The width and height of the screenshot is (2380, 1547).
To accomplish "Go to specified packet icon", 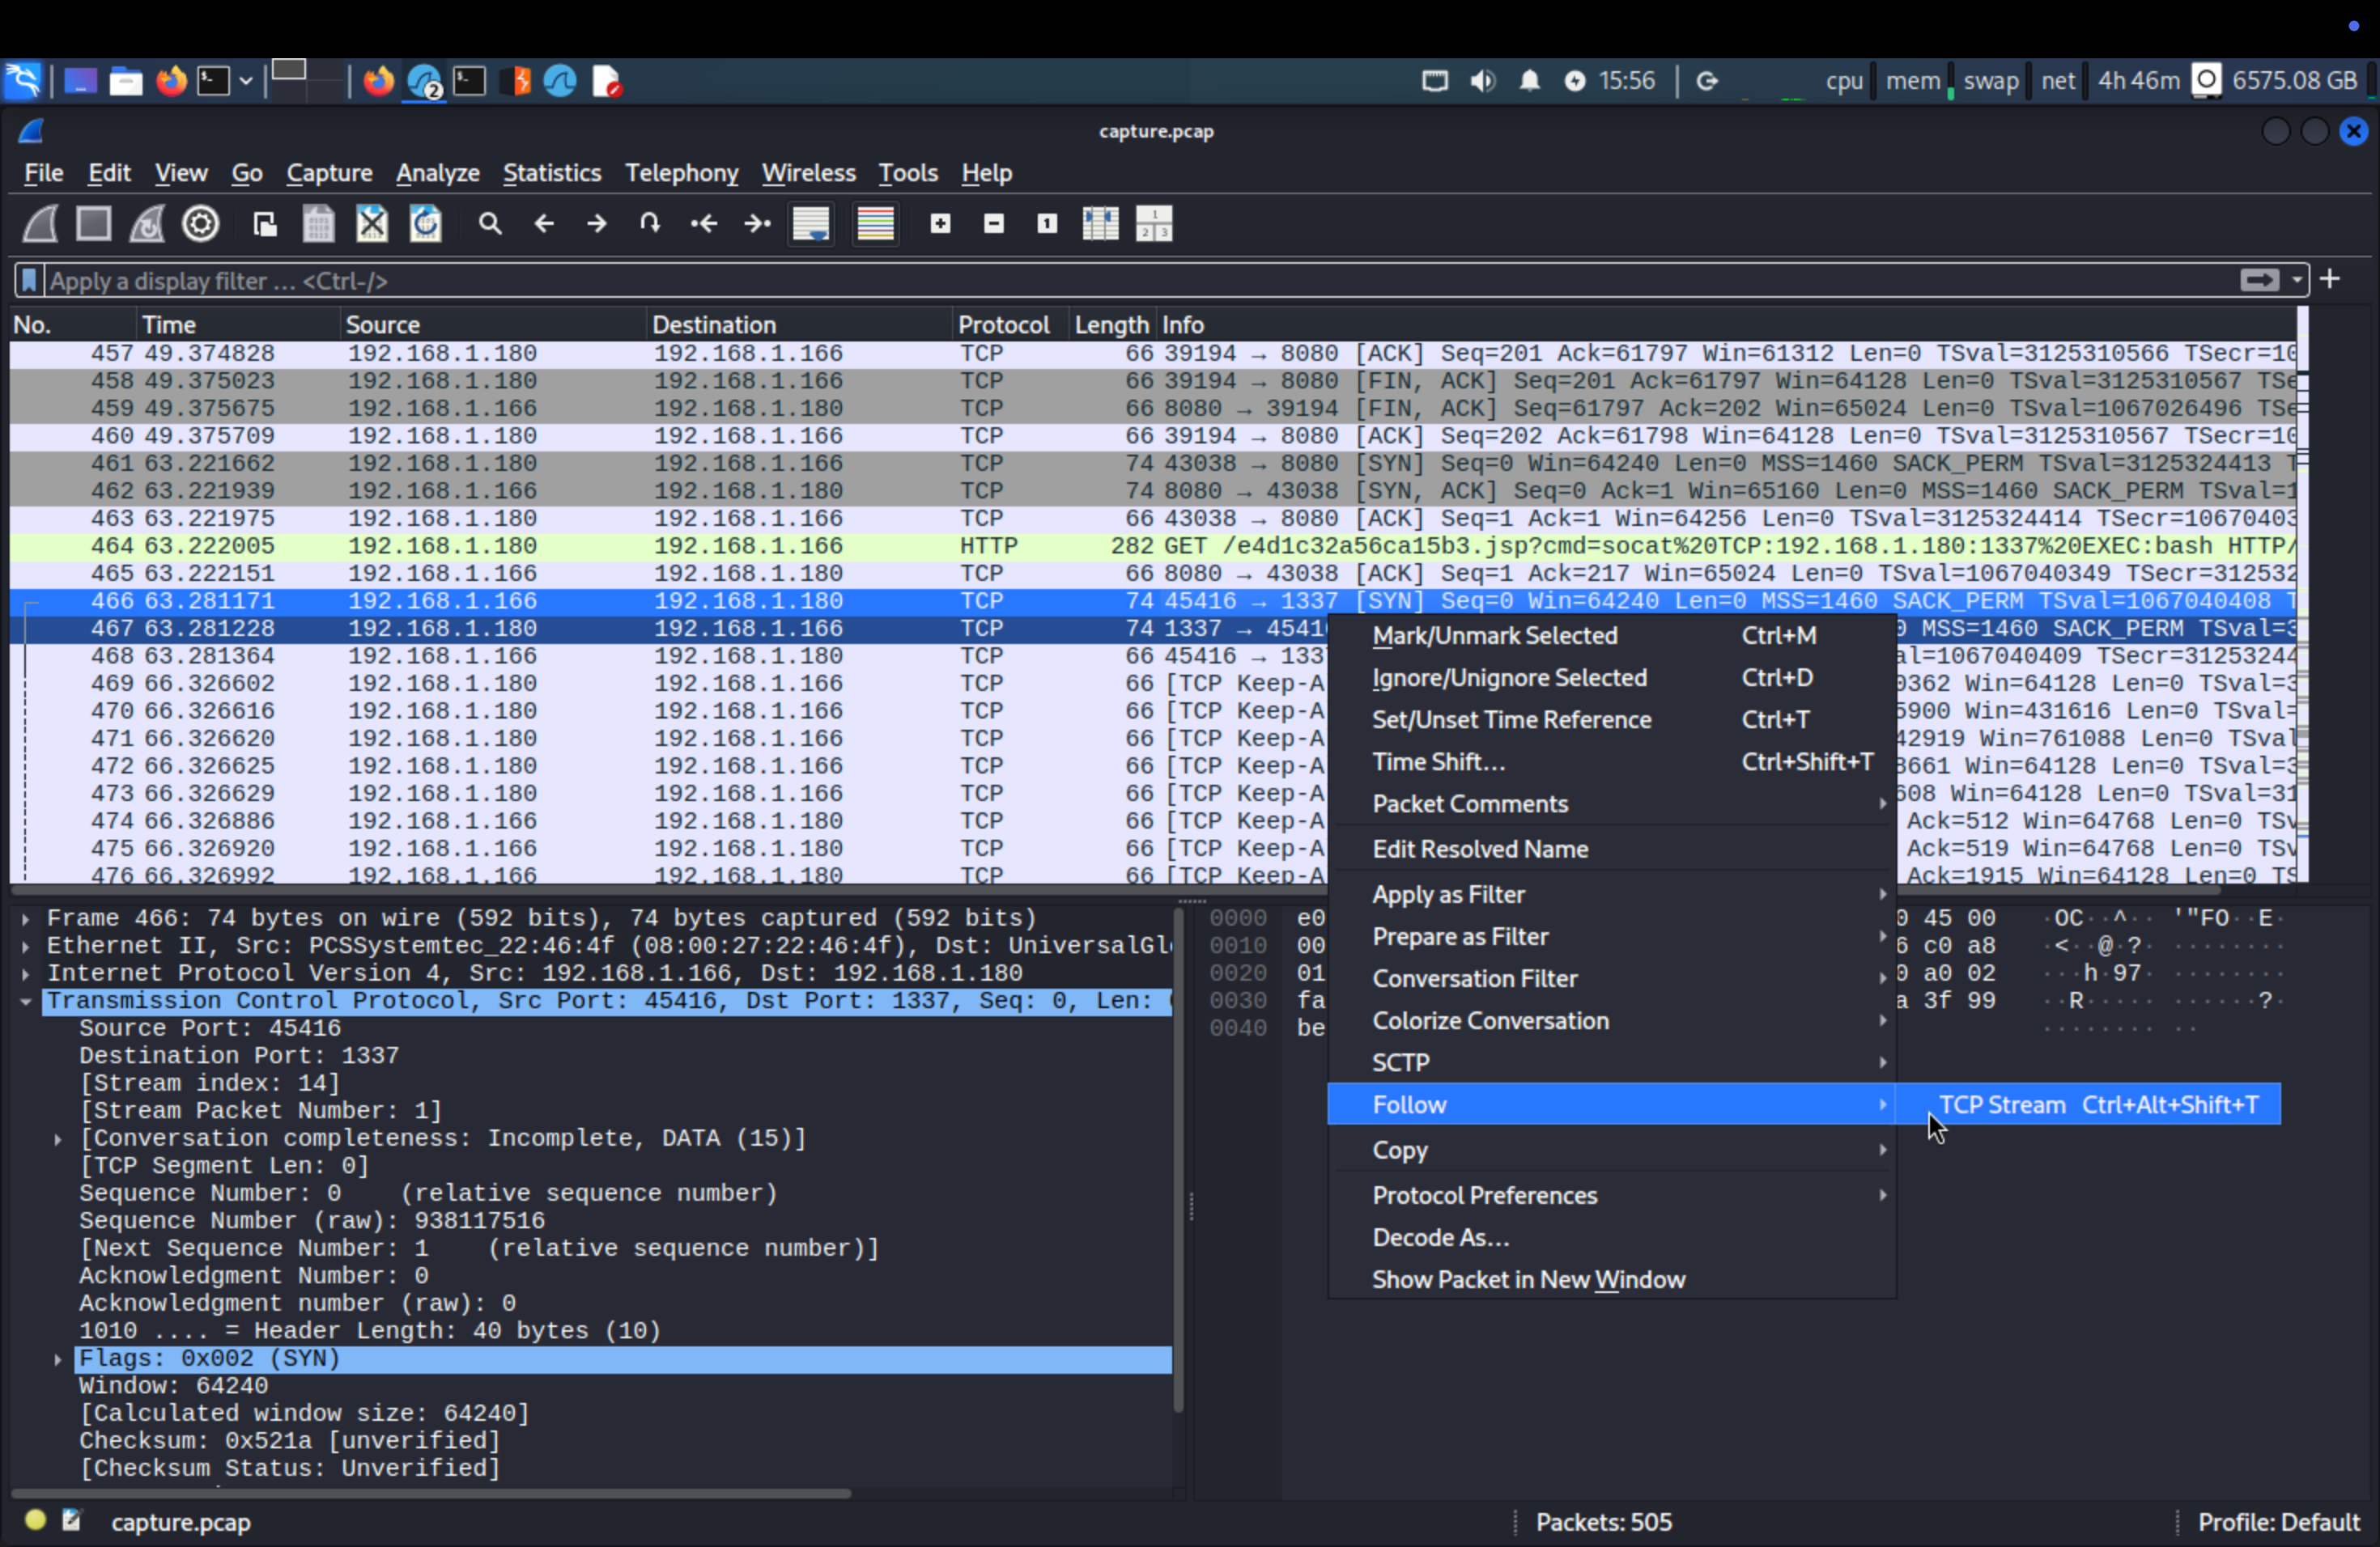I will 650,223.
